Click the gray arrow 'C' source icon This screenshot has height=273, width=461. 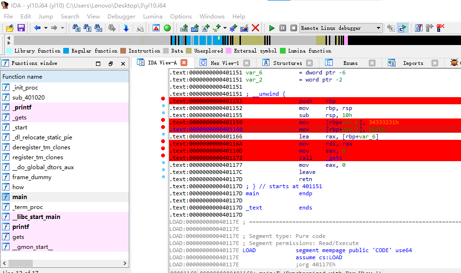(391, 28)
